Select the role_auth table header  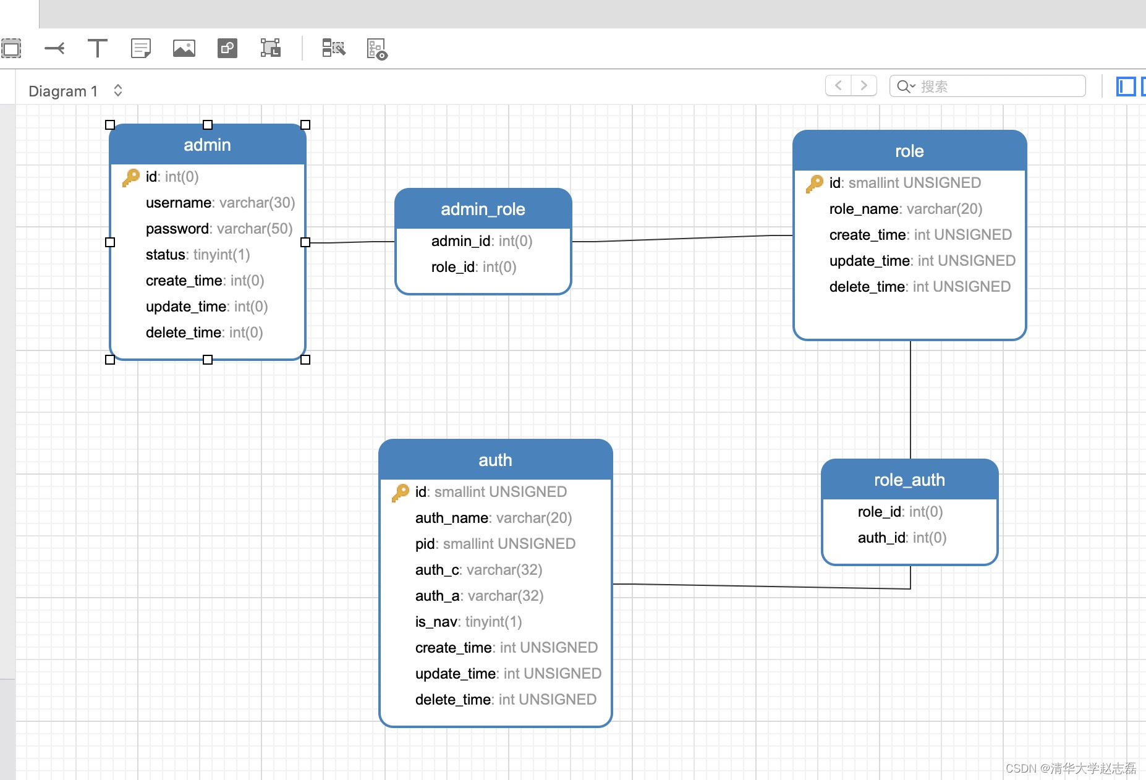(x=909, y=480)
